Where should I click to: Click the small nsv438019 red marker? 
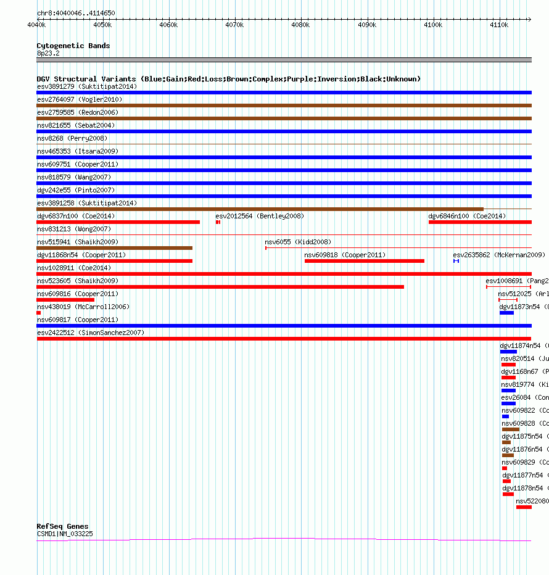pyautogui.click(x=38, y=313)
